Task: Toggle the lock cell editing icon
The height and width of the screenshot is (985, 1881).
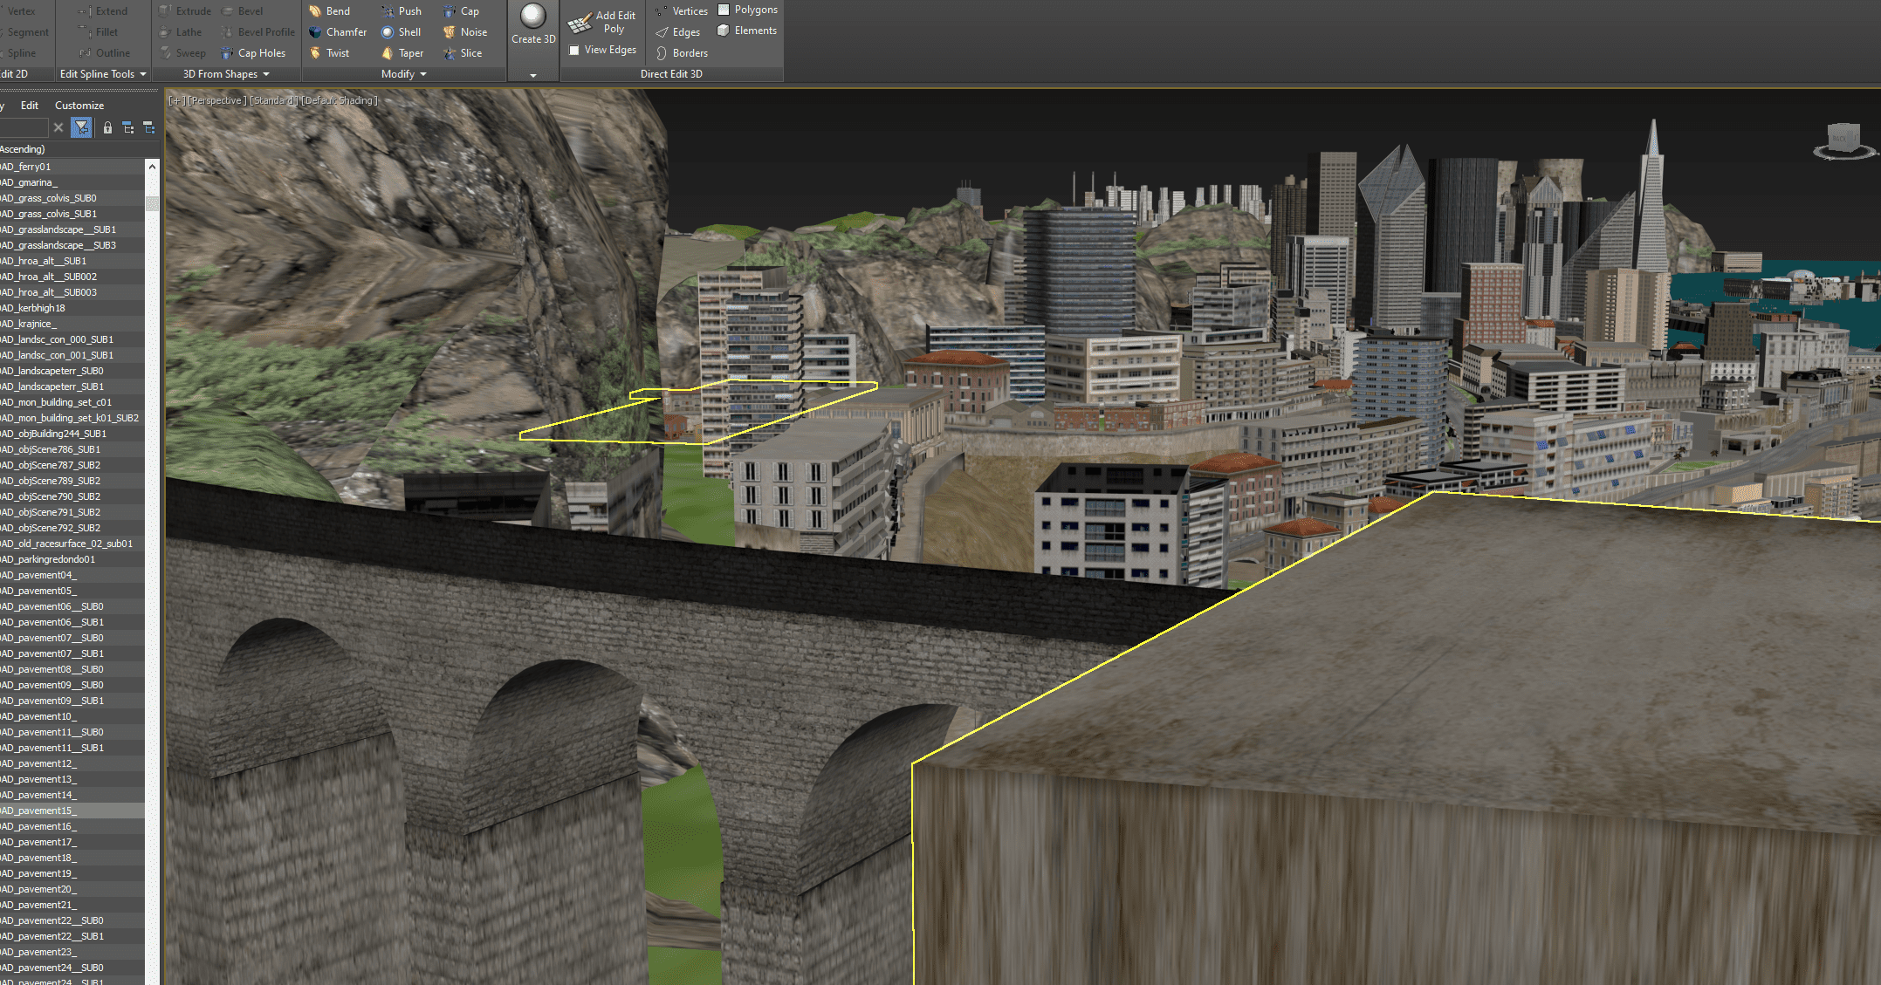Action: click(x=107, y=128)
